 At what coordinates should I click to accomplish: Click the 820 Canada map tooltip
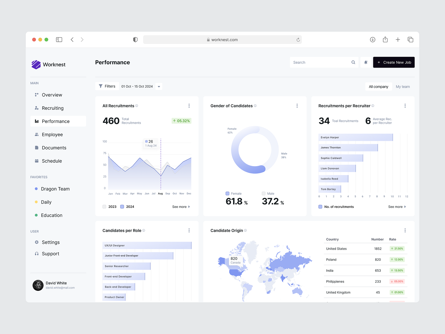point(236,260)
